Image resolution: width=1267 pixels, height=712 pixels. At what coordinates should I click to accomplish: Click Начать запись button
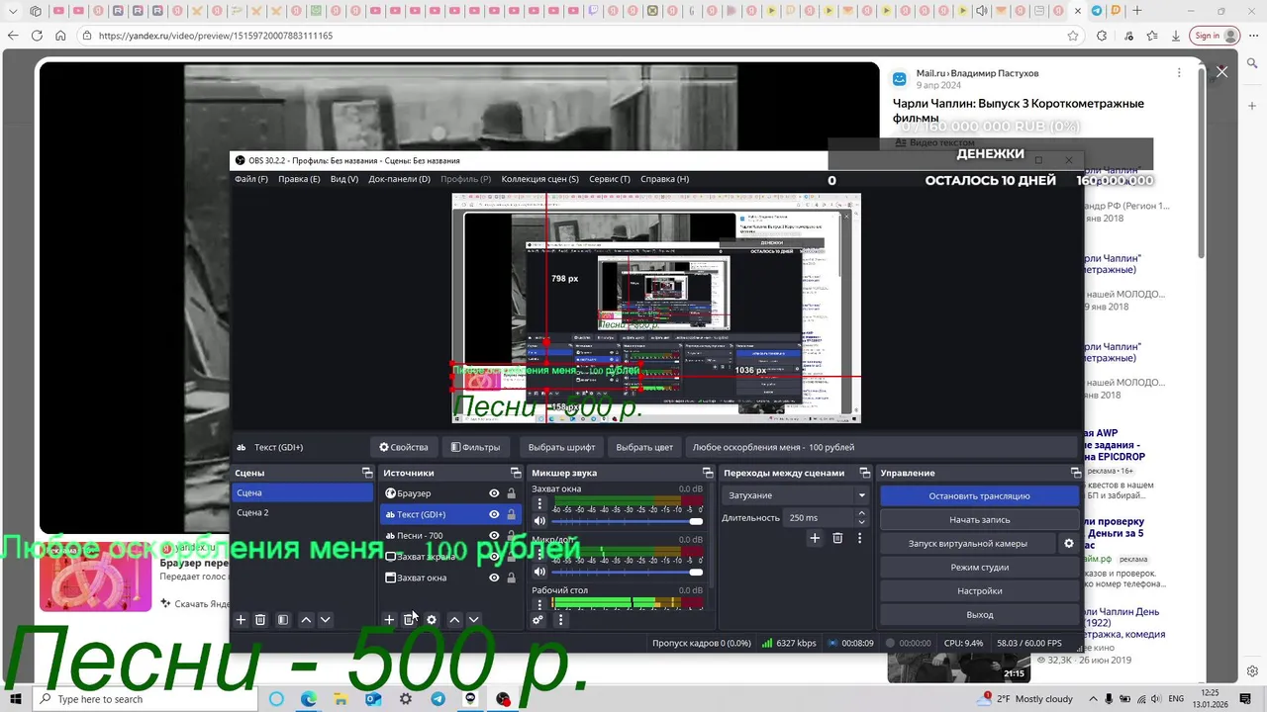point(979,519)
